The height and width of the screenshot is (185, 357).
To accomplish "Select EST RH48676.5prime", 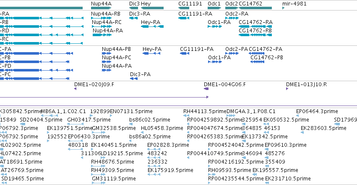I will point(97,166).
